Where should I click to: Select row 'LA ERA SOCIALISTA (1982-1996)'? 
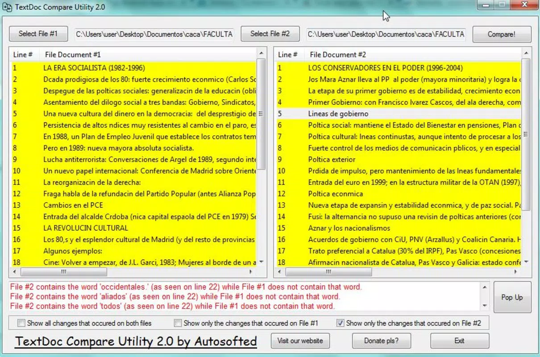133,68
